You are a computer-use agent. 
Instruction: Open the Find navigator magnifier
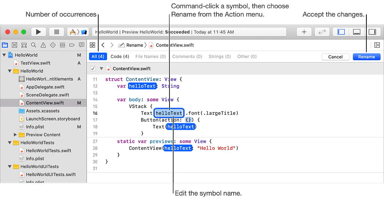click(x=33, y=45)
